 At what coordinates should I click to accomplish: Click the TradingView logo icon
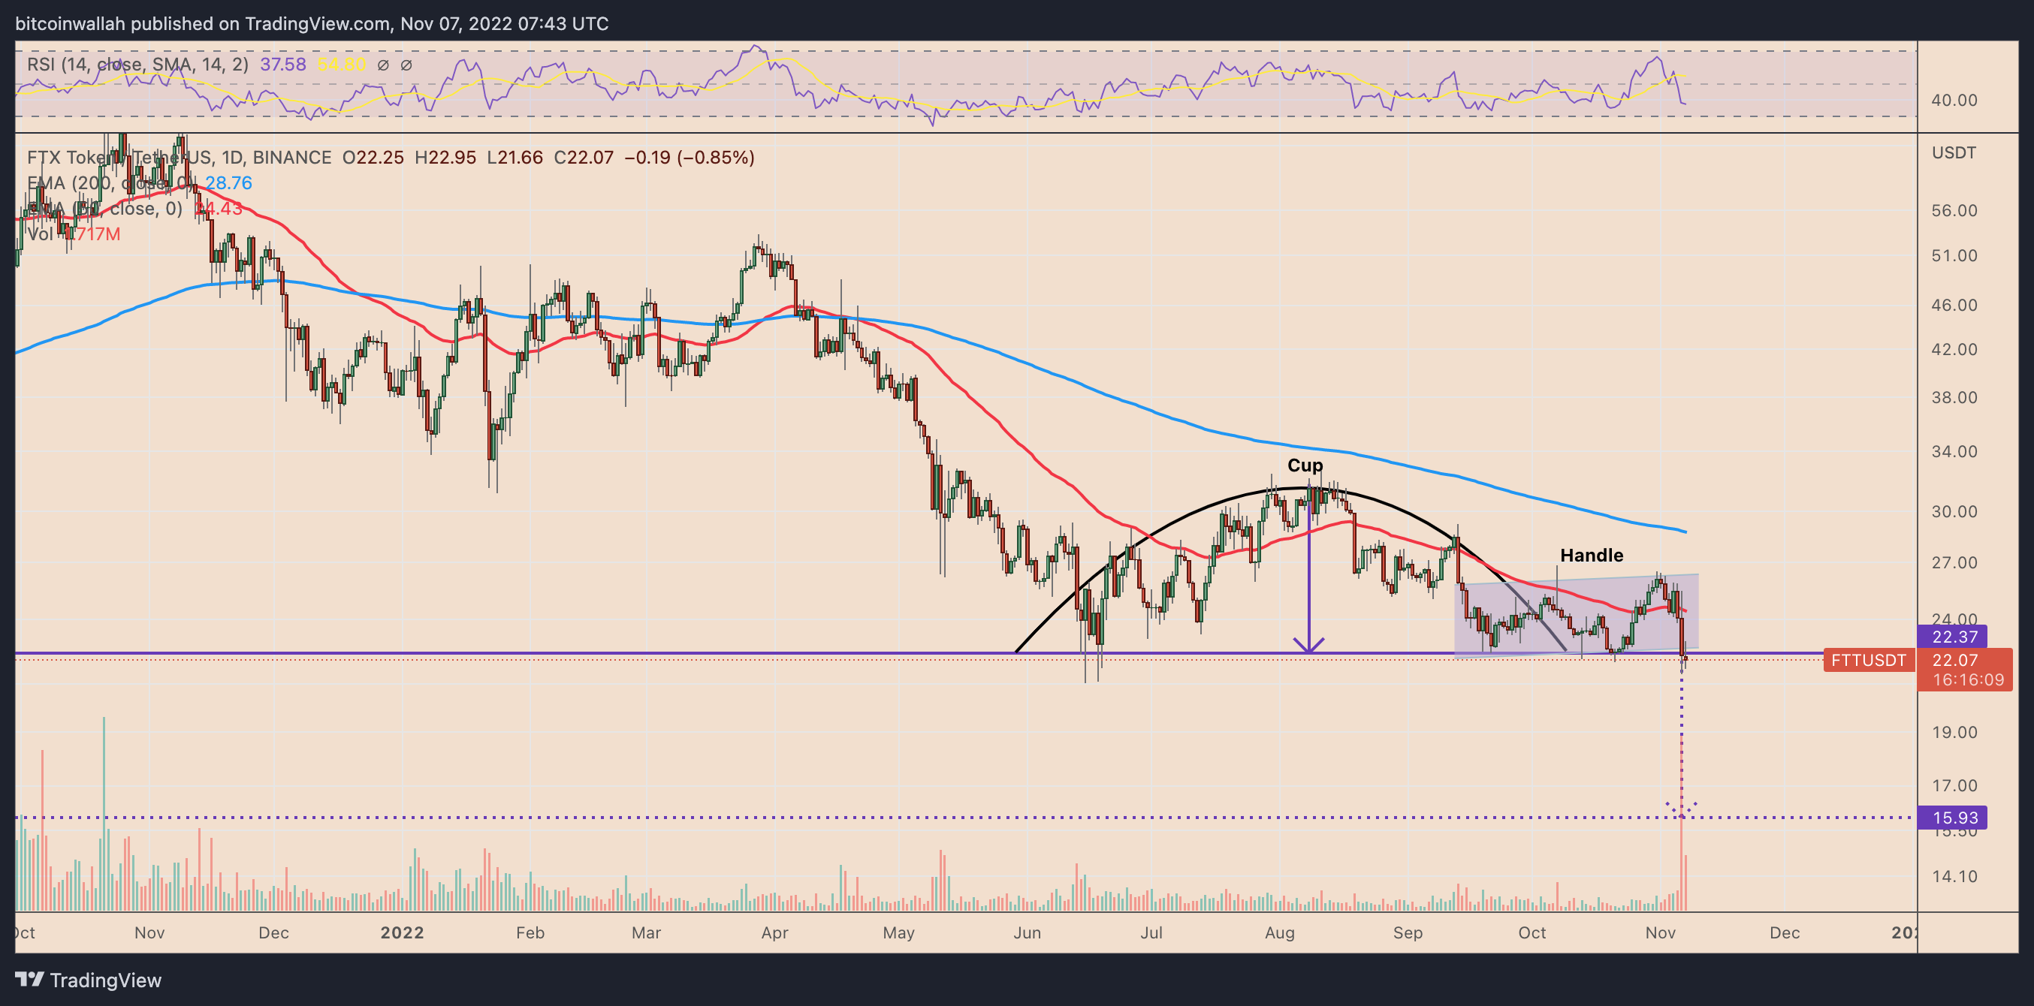(x=30, y=979)
